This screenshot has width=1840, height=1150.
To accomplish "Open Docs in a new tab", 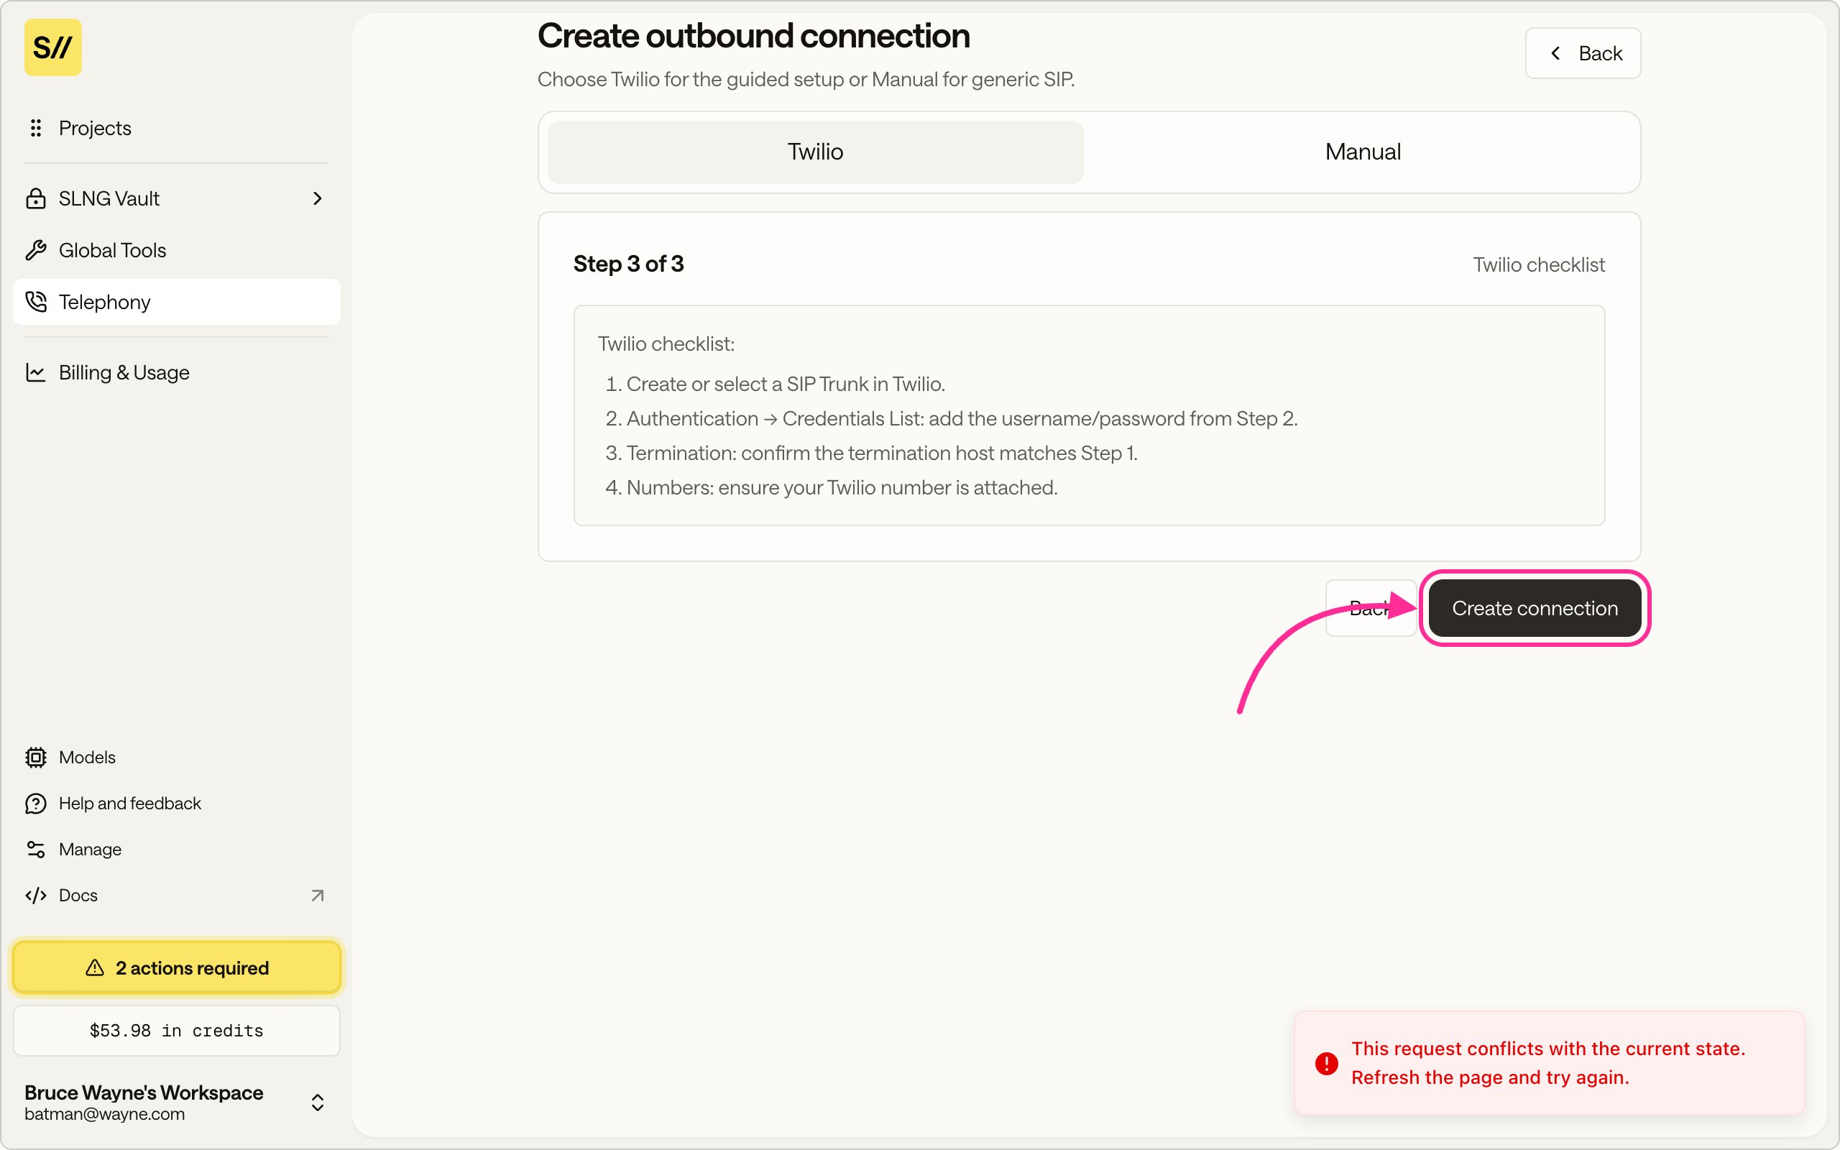I will pos(176,896).
